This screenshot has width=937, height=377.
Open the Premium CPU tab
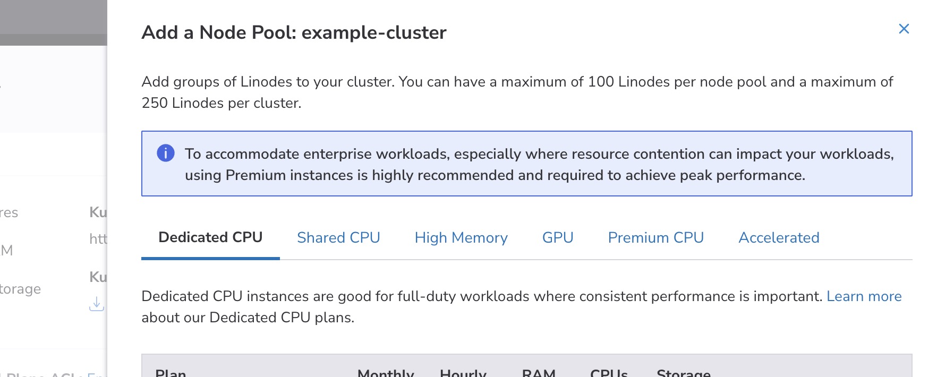(655, 237)
